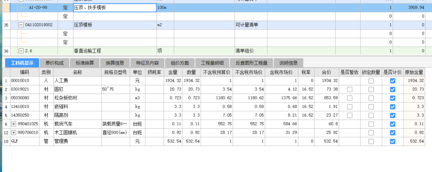The image size is (432, 172).
Task: Select spec cell 直径500(mm)
Action: tap(116, 133)
